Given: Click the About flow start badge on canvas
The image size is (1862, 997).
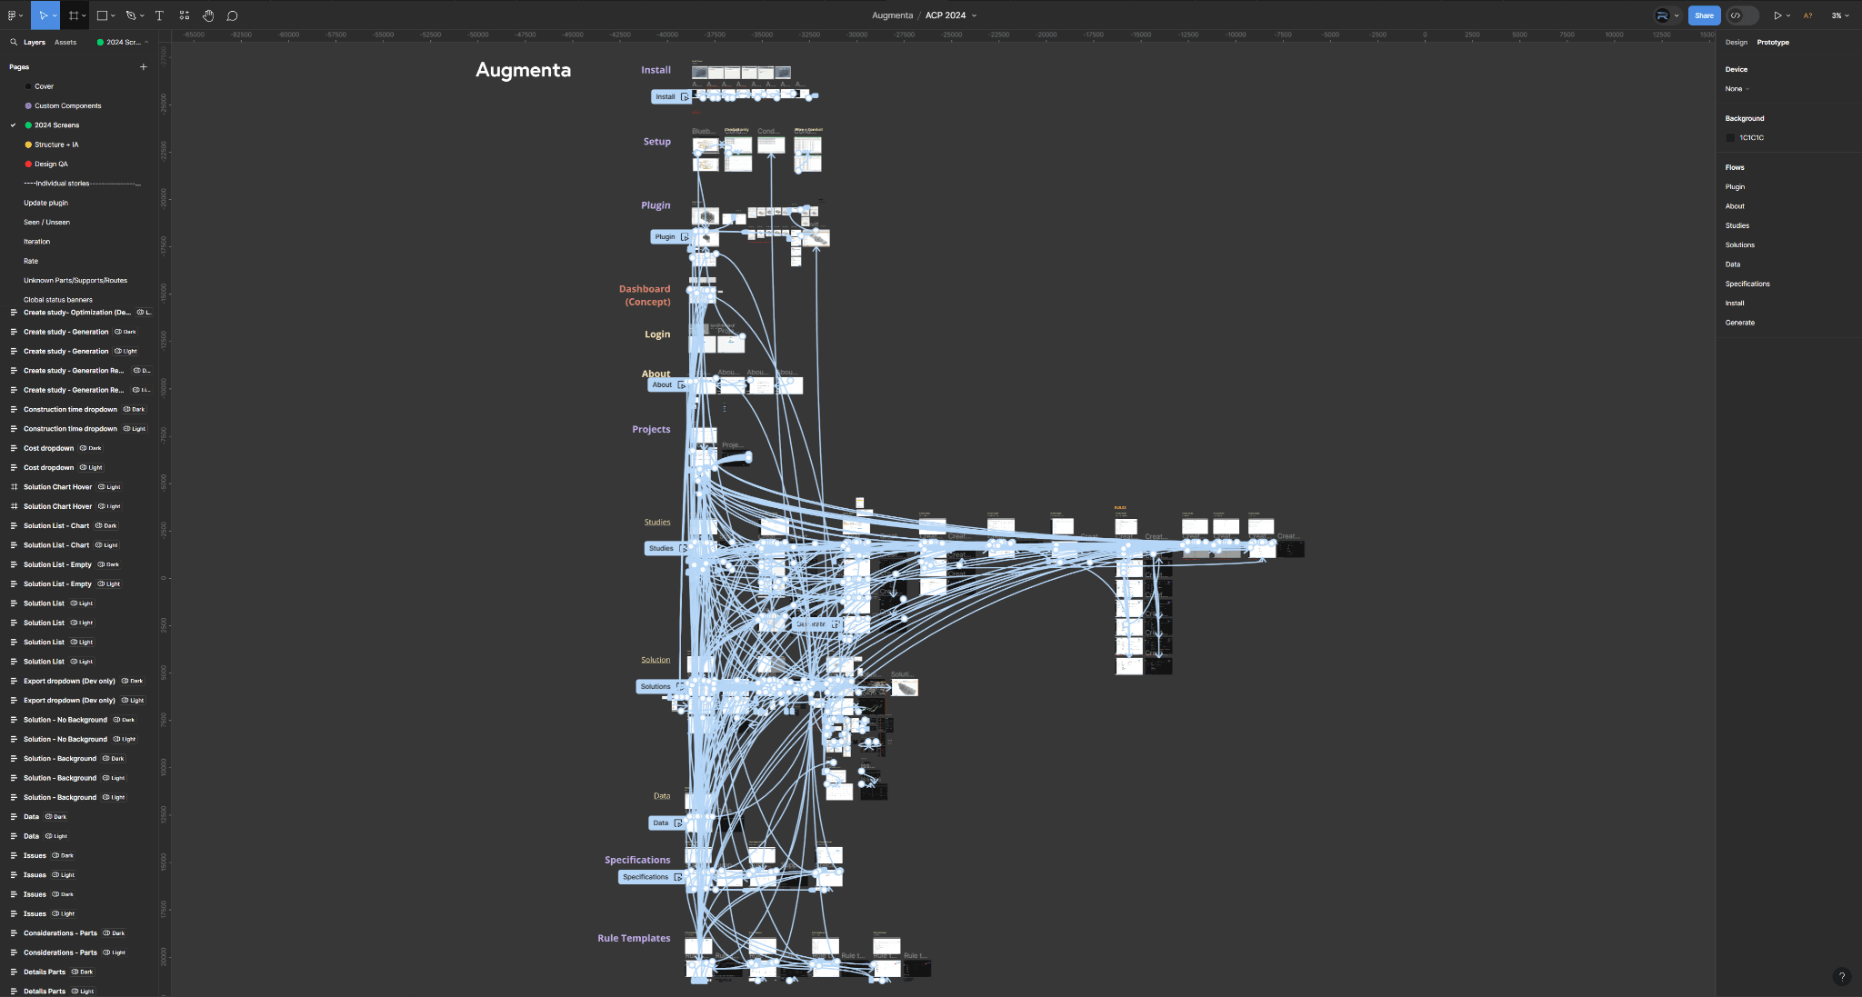Looking at the screenshot, I should (x=667, y=384).
